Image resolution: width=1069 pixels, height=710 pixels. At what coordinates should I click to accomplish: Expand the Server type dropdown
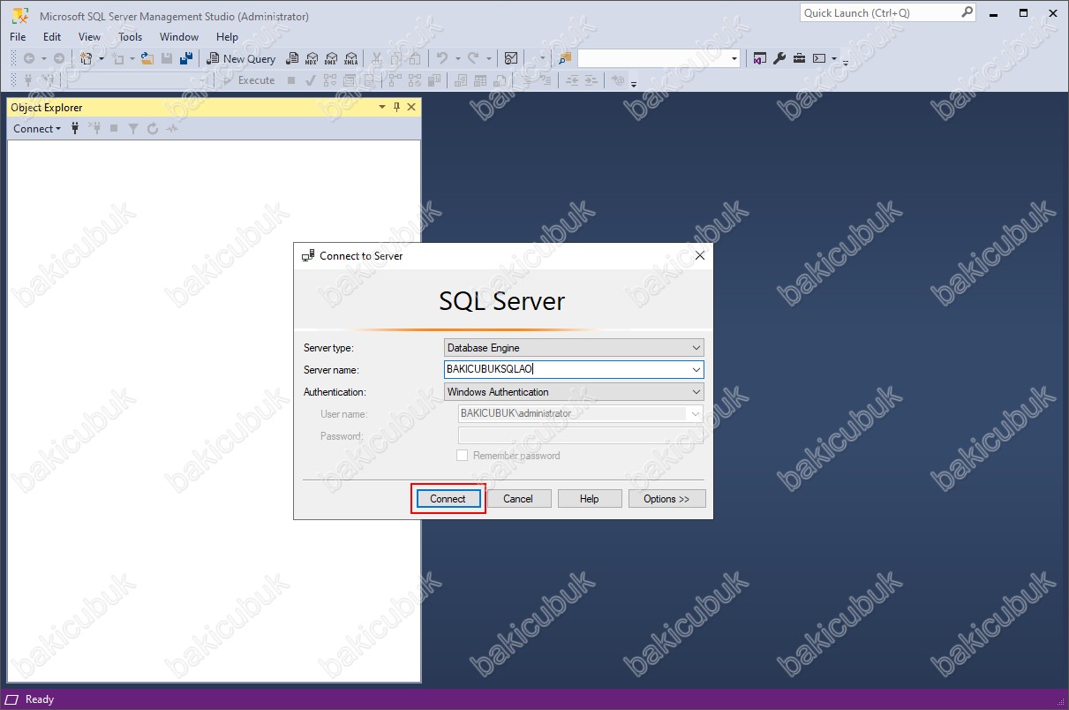[x=696, y=348]
